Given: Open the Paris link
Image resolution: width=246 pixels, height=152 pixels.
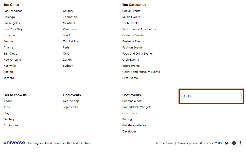Looking at the screenshot, I should pos(66,47).
